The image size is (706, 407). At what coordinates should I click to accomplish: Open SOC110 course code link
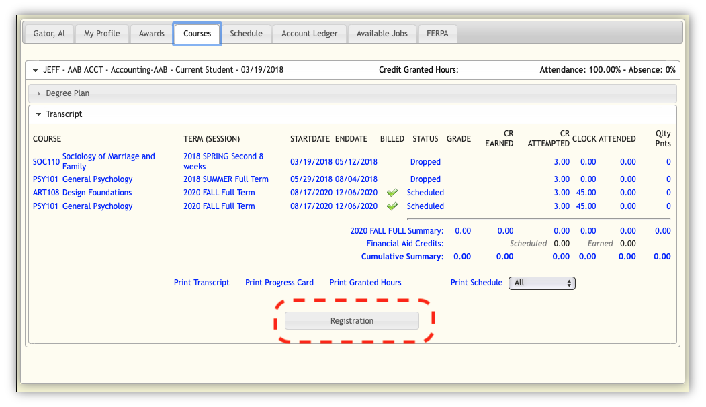[x=46, y=162]
